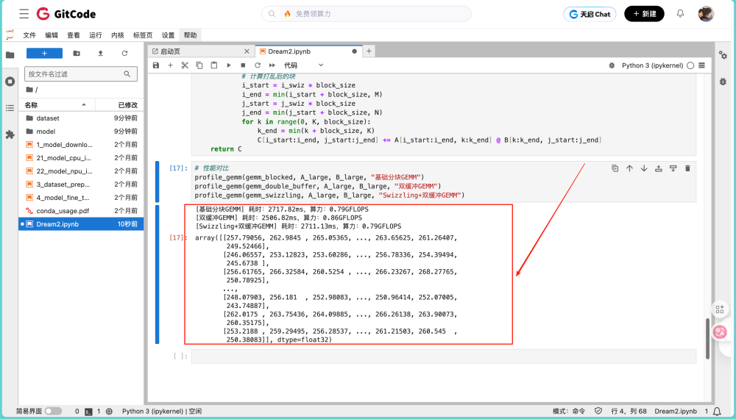
Task: Open status bar notification bell
Action: click(717, 412)
